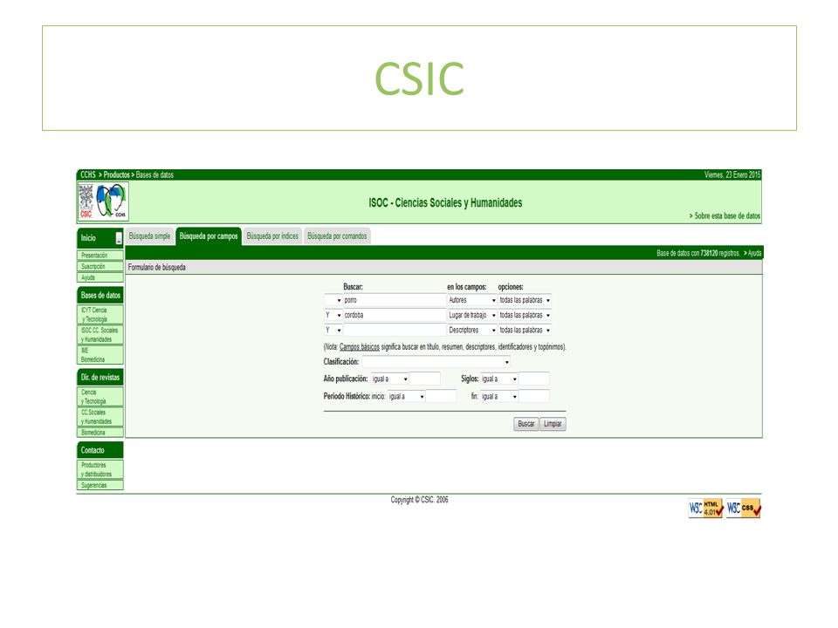Click the Periodo Histórico inicio value field

click(442, 397)
